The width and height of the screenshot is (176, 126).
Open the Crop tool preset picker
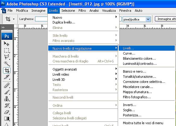pos(14,19)
